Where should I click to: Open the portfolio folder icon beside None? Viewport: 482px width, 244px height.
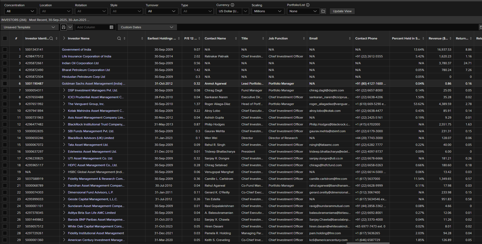click(x=323, y=11)
